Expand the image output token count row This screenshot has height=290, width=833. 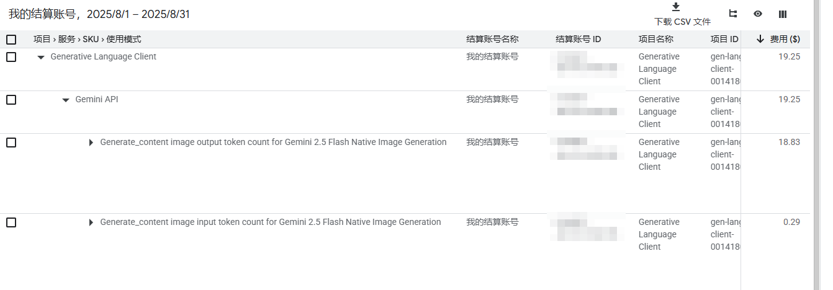[x=91, y=143]
